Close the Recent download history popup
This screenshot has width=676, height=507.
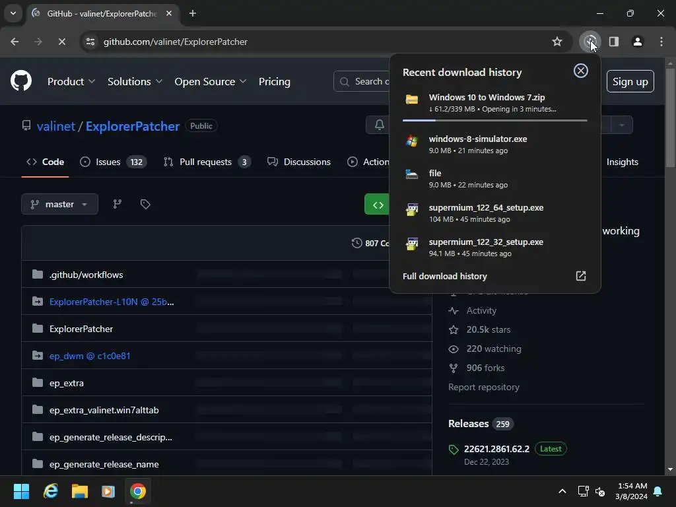click(x=581, y=71)
